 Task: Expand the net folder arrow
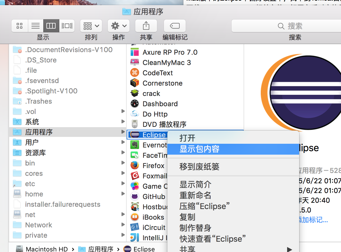tap(123, 214)
